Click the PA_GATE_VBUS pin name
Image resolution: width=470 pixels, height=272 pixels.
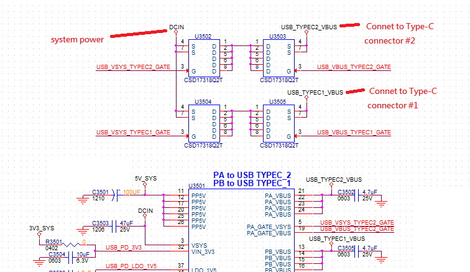point(269,233)
